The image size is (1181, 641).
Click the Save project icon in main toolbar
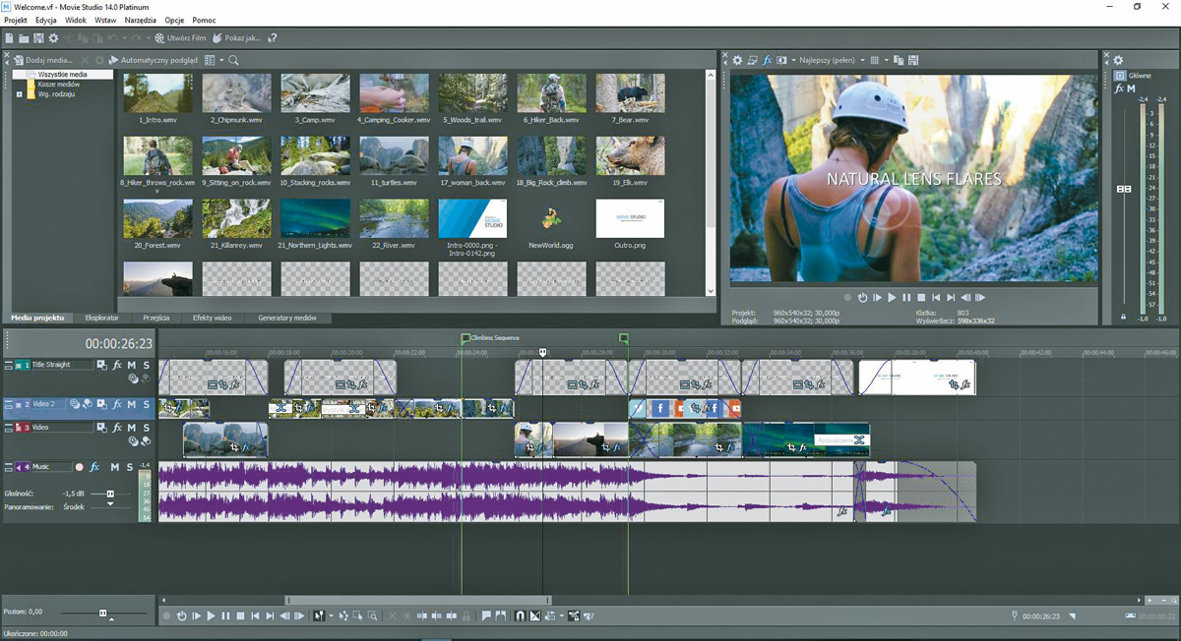tap(37, 38)
